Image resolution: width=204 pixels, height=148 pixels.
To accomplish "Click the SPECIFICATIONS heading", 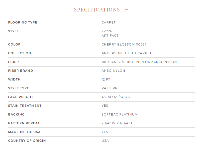I will [97, 10].
